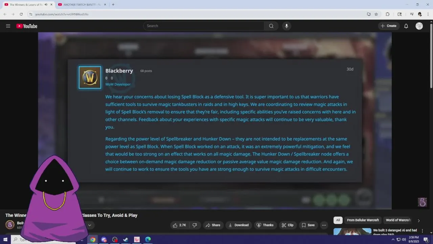The image size is (433, 244).
Task: Bookmark this page with star icon
Action: (x=376, y=14)
